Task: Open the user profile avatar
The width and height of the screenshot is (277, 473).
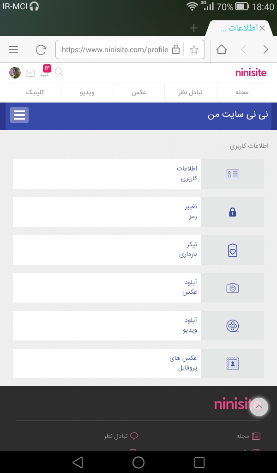Action: pos(15,73)
